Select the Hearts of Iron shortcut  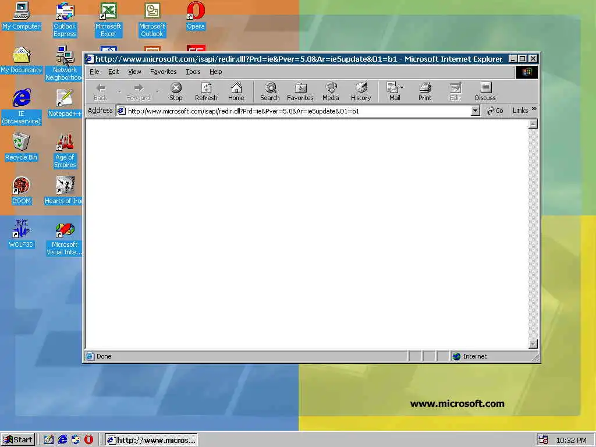click(63, 190)
